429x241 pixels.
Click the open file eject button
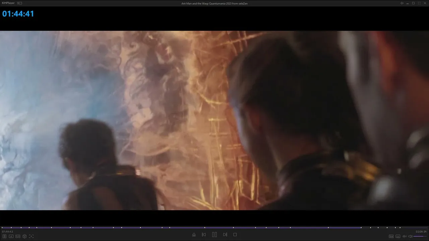coord(194,235)
